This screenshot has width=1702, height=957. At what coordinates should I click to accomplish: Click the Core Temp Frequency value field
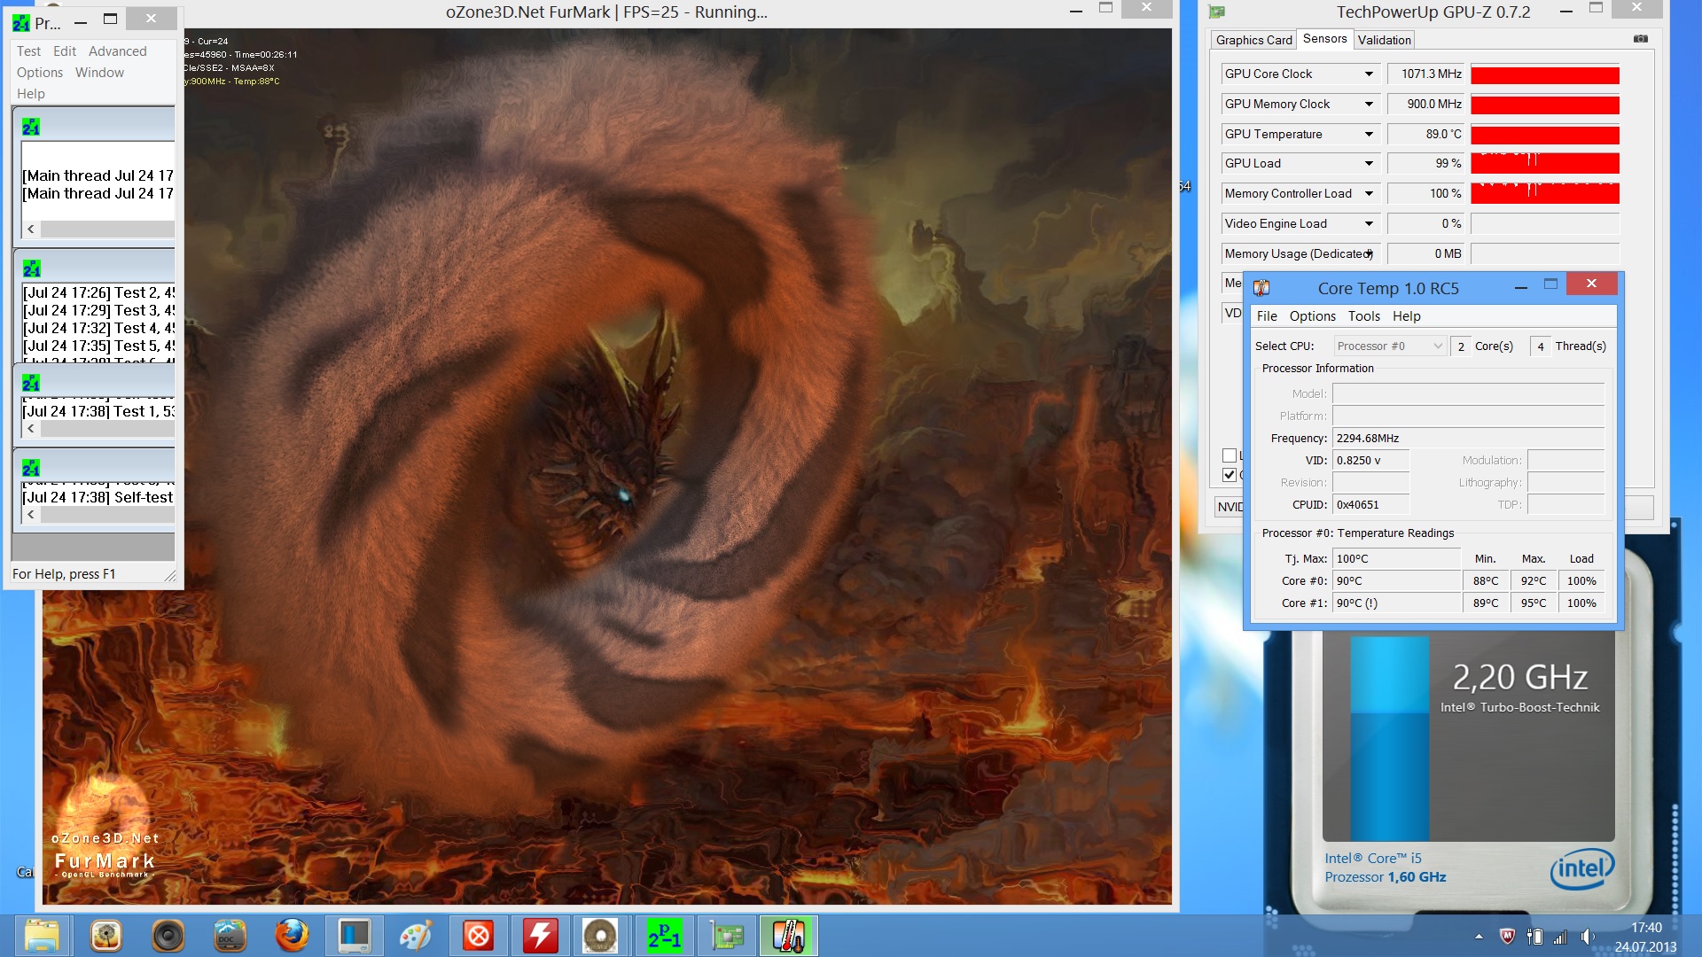click(1468, 439)
